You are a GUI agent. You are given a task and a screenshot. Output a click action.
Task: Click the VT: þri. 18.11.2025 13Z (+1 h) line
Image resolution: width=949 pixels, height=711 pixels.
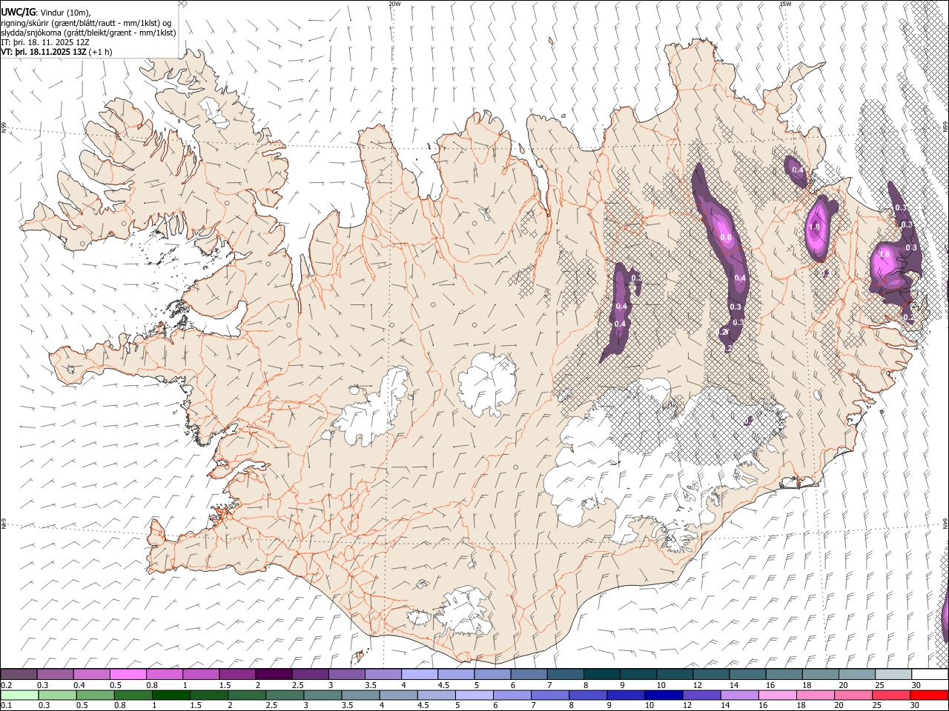[x=56, y=52]
